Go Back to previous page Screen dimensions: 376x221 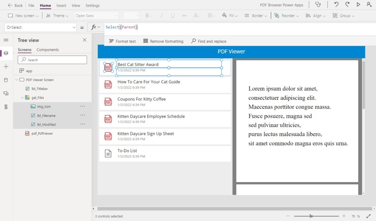[15, 5]
